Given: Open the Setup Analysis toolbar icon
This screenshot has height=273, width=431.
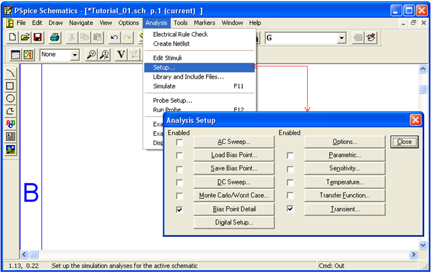Looking at the screenshot, I should coord(15,55).
